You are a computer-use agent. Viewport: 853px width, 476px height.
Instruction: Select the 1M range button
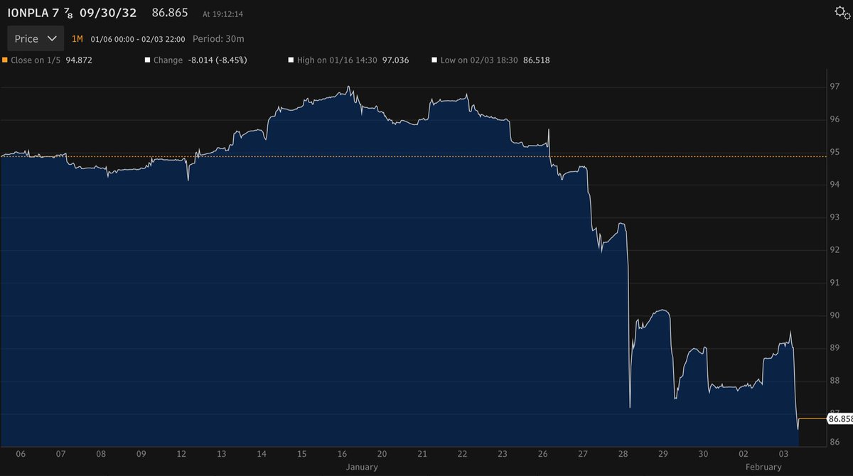tap(77, 38)
